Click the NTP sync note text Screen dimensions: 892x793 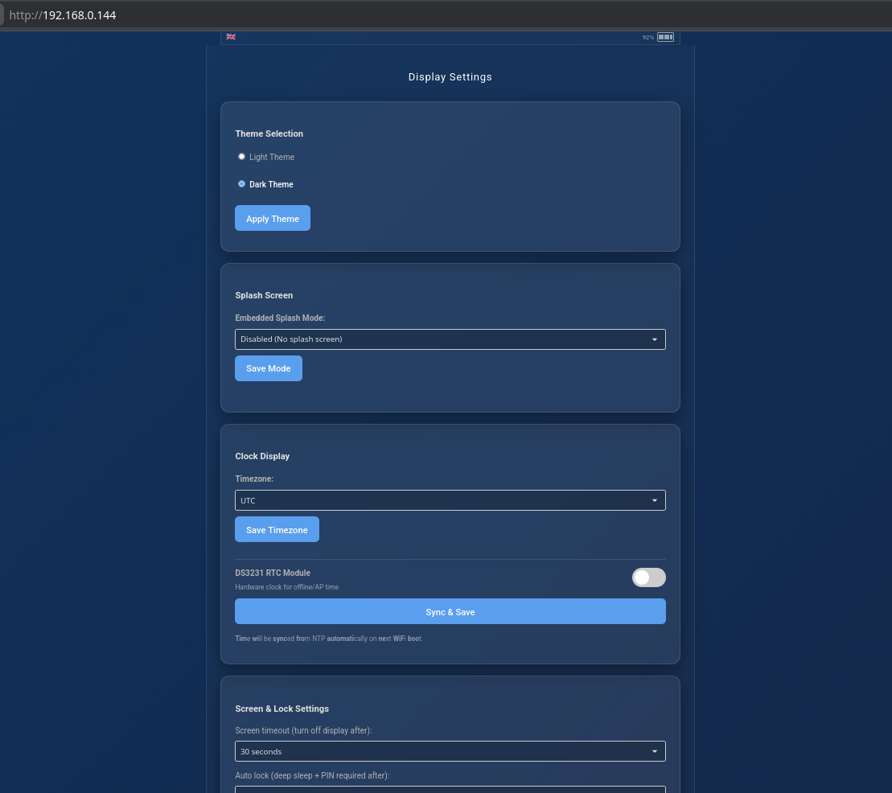329,639
